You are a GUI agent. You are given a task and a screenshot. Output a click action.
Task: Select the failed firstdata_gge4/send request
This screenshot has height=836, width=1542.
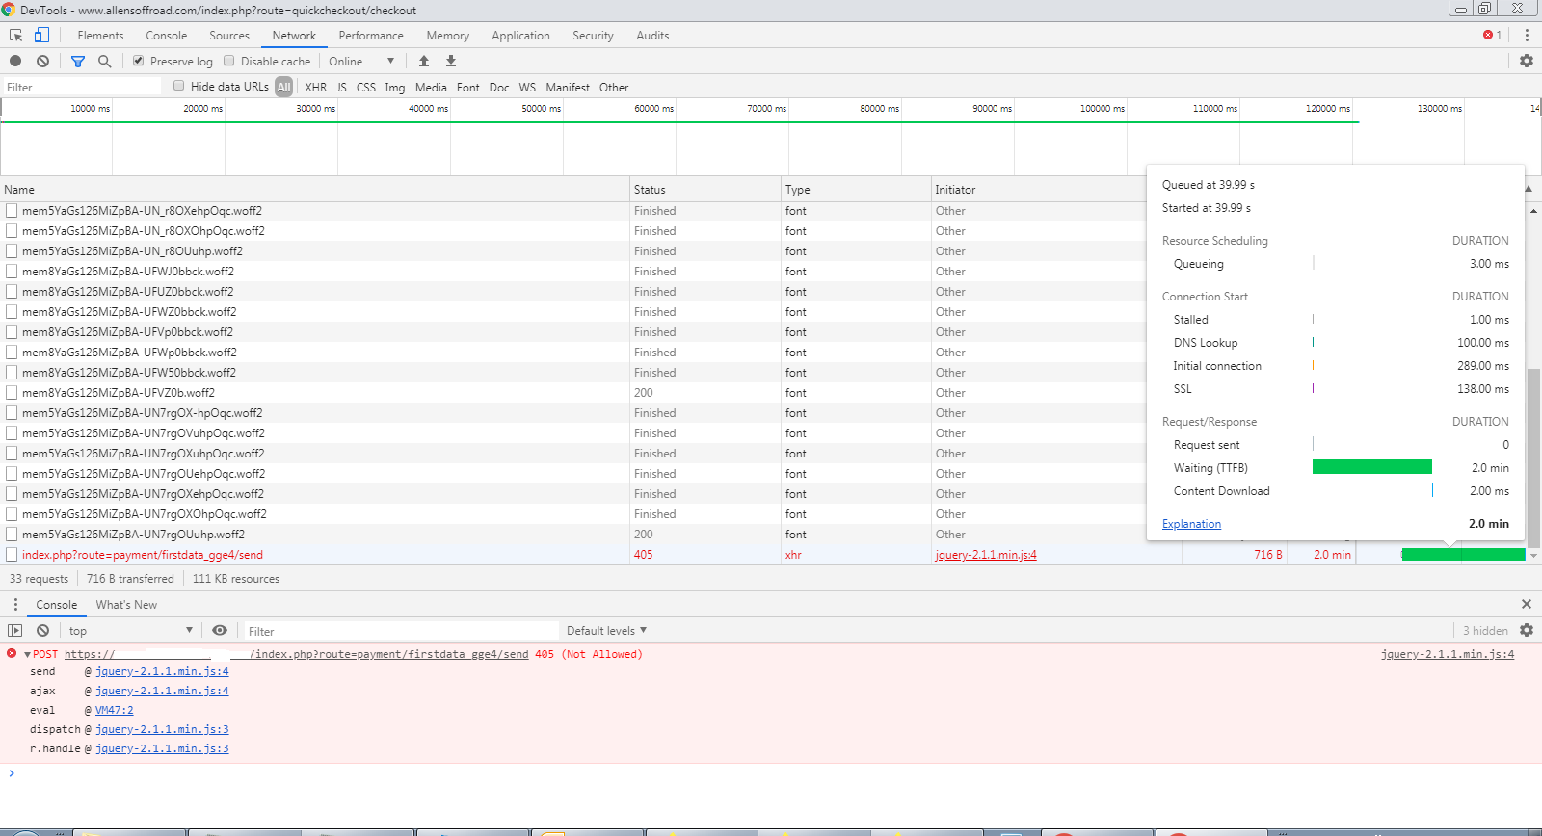[x=143, y=555]
